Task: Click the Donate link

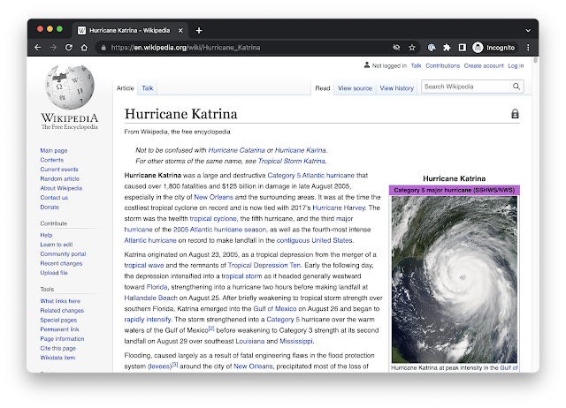Action: point(50,207)
